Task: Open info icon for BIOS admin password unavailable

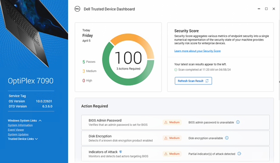Action: point(238,122)
